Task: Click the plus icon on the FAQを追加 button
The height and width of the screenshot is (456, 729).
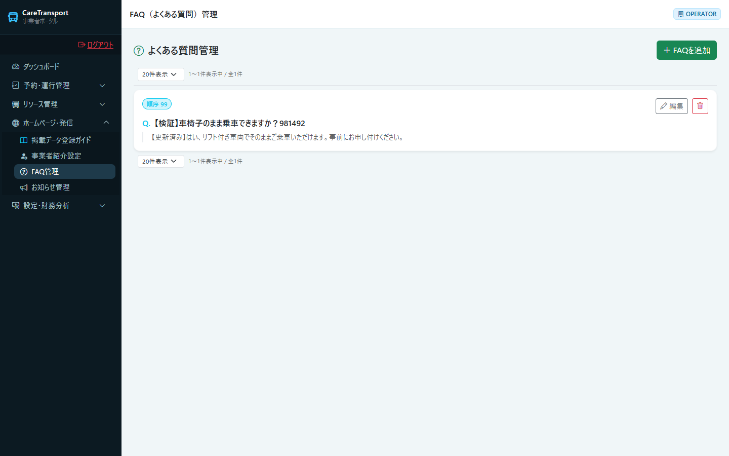Action: click(667, 50)
